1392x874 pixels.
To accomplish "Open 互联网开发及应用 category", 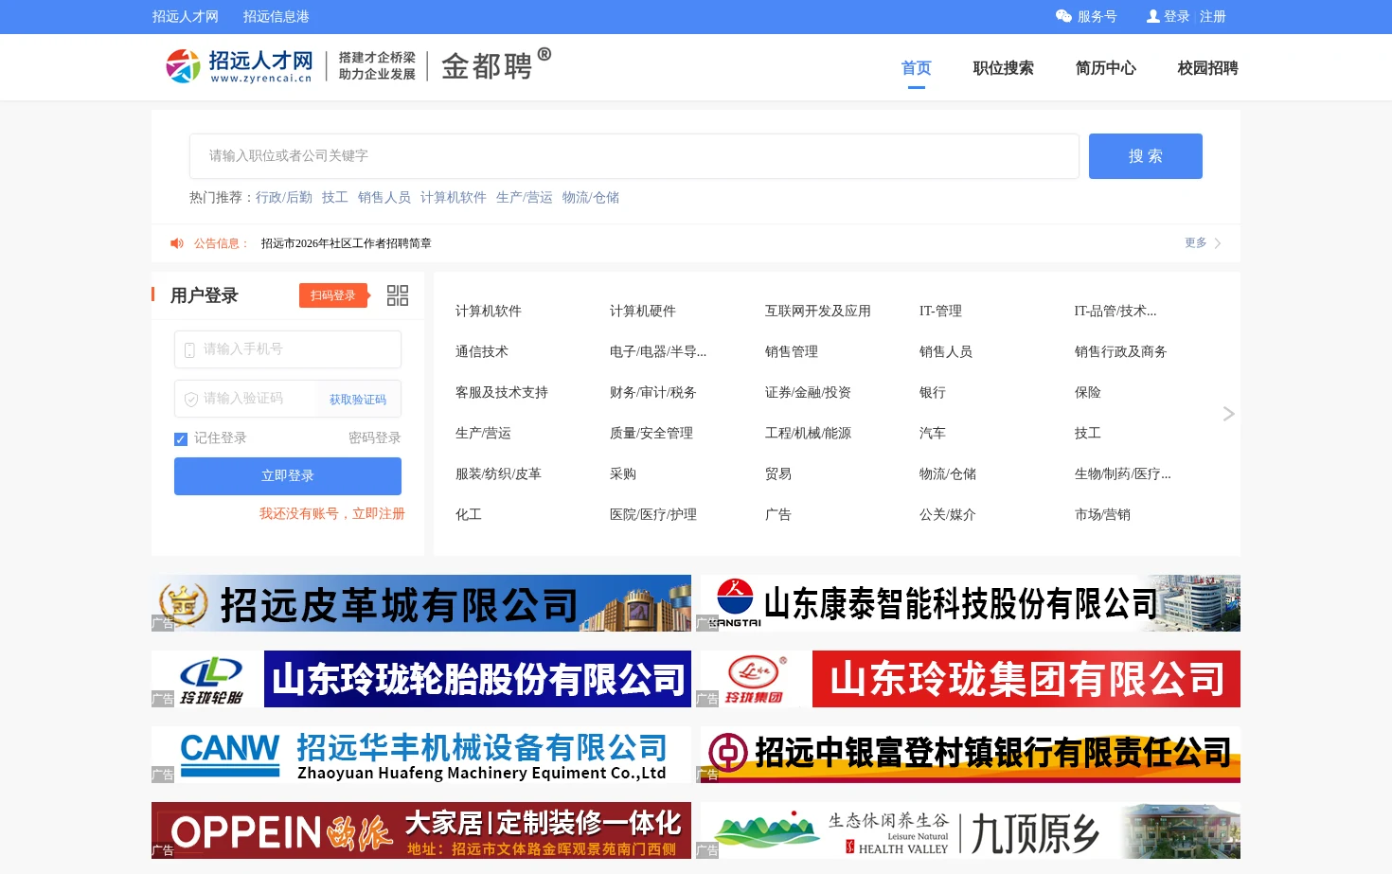I will click(818, 311).
